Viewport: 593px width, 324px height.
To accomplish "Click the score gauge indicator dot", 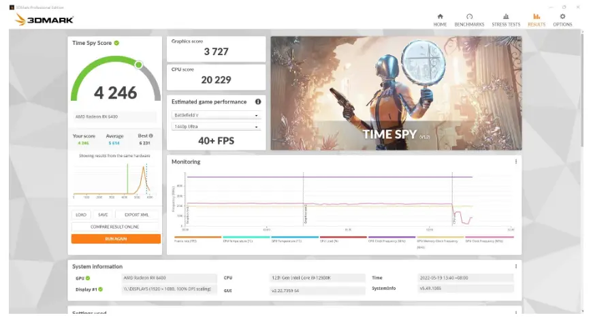I will (139, 65).
